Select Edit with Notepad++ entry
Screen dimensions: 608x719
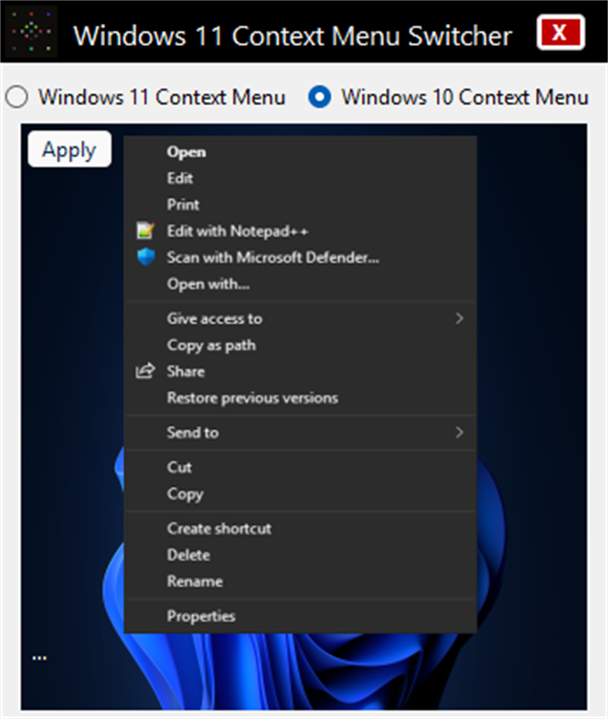(x=301, y=231)
